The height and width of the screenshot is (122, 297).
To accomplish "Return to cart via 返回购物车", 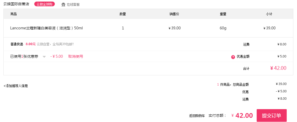I will (197, 116).
